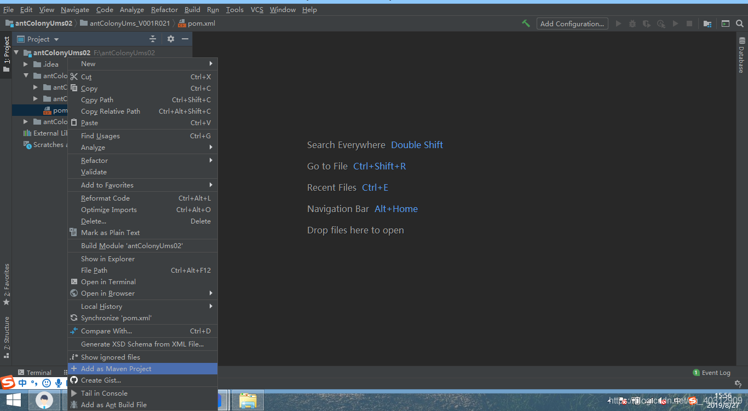Select Build Module 'antColonyUms02' item

click(x=142, y=245)
